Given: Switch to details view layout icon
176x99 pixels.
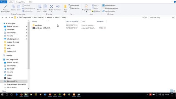Looking at the screenshot, I should click(x=171, y=91).
